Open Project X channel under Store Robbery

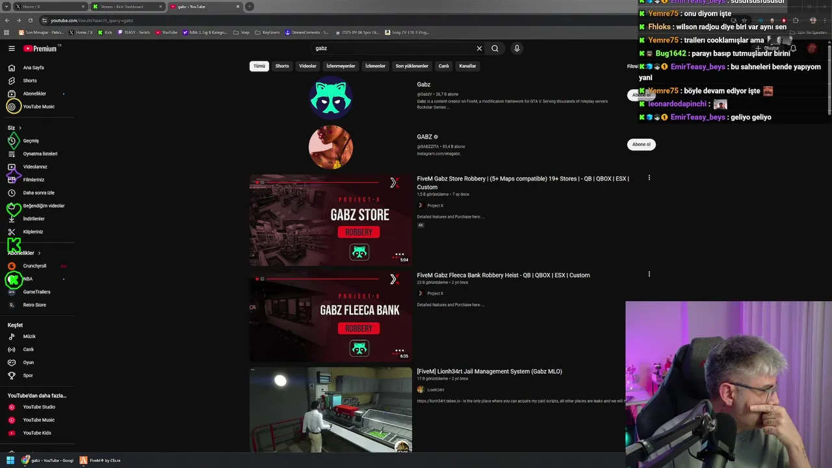(435, 205)
